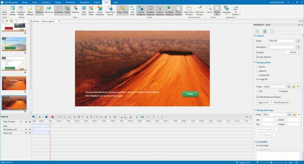
Task: Click the Tab Order icon
Action: [x=132, y=10]
